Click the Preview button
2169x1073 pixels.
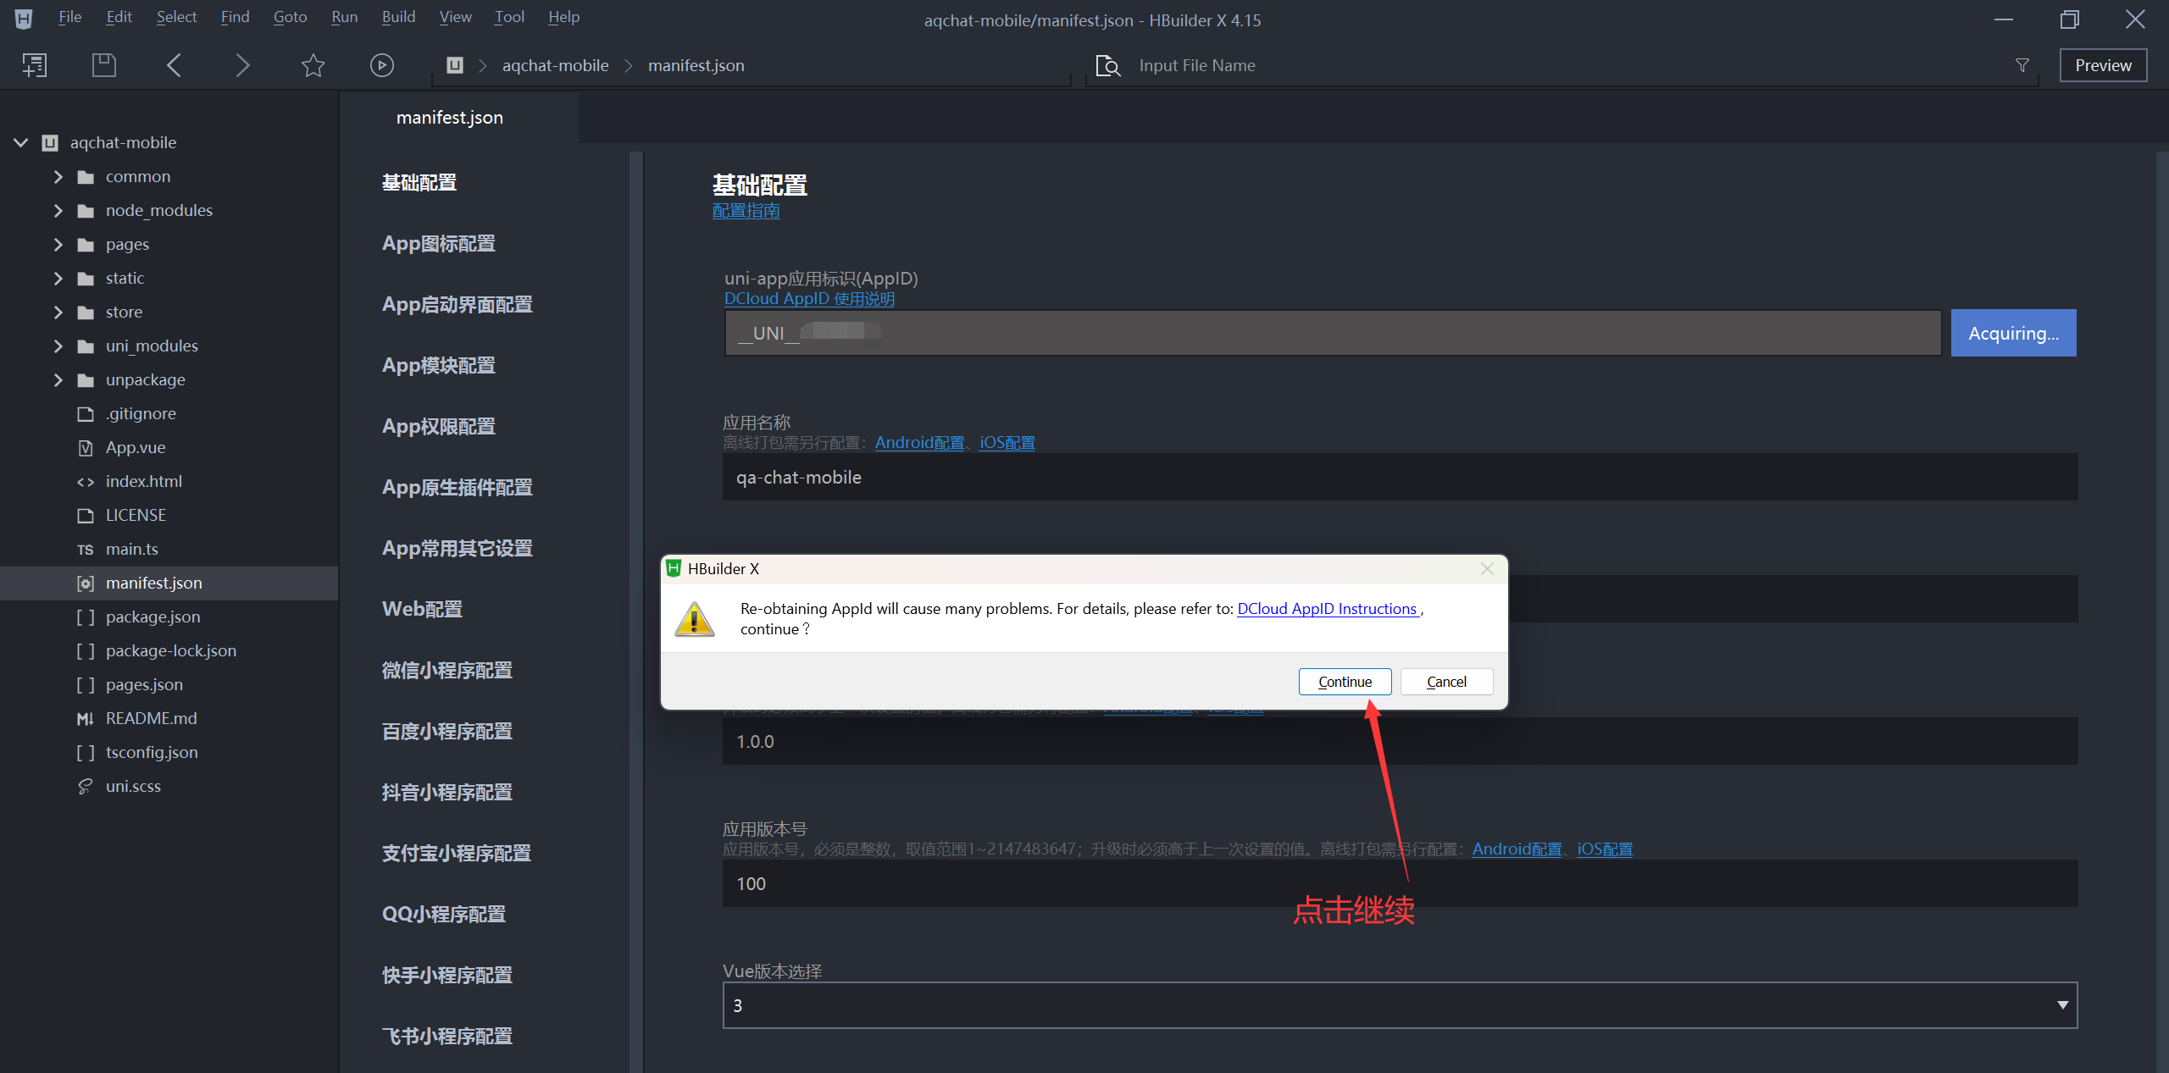(2103, 65)
